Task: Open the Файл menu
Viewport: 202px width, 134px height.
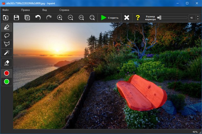Action: (x=6, y=10)
